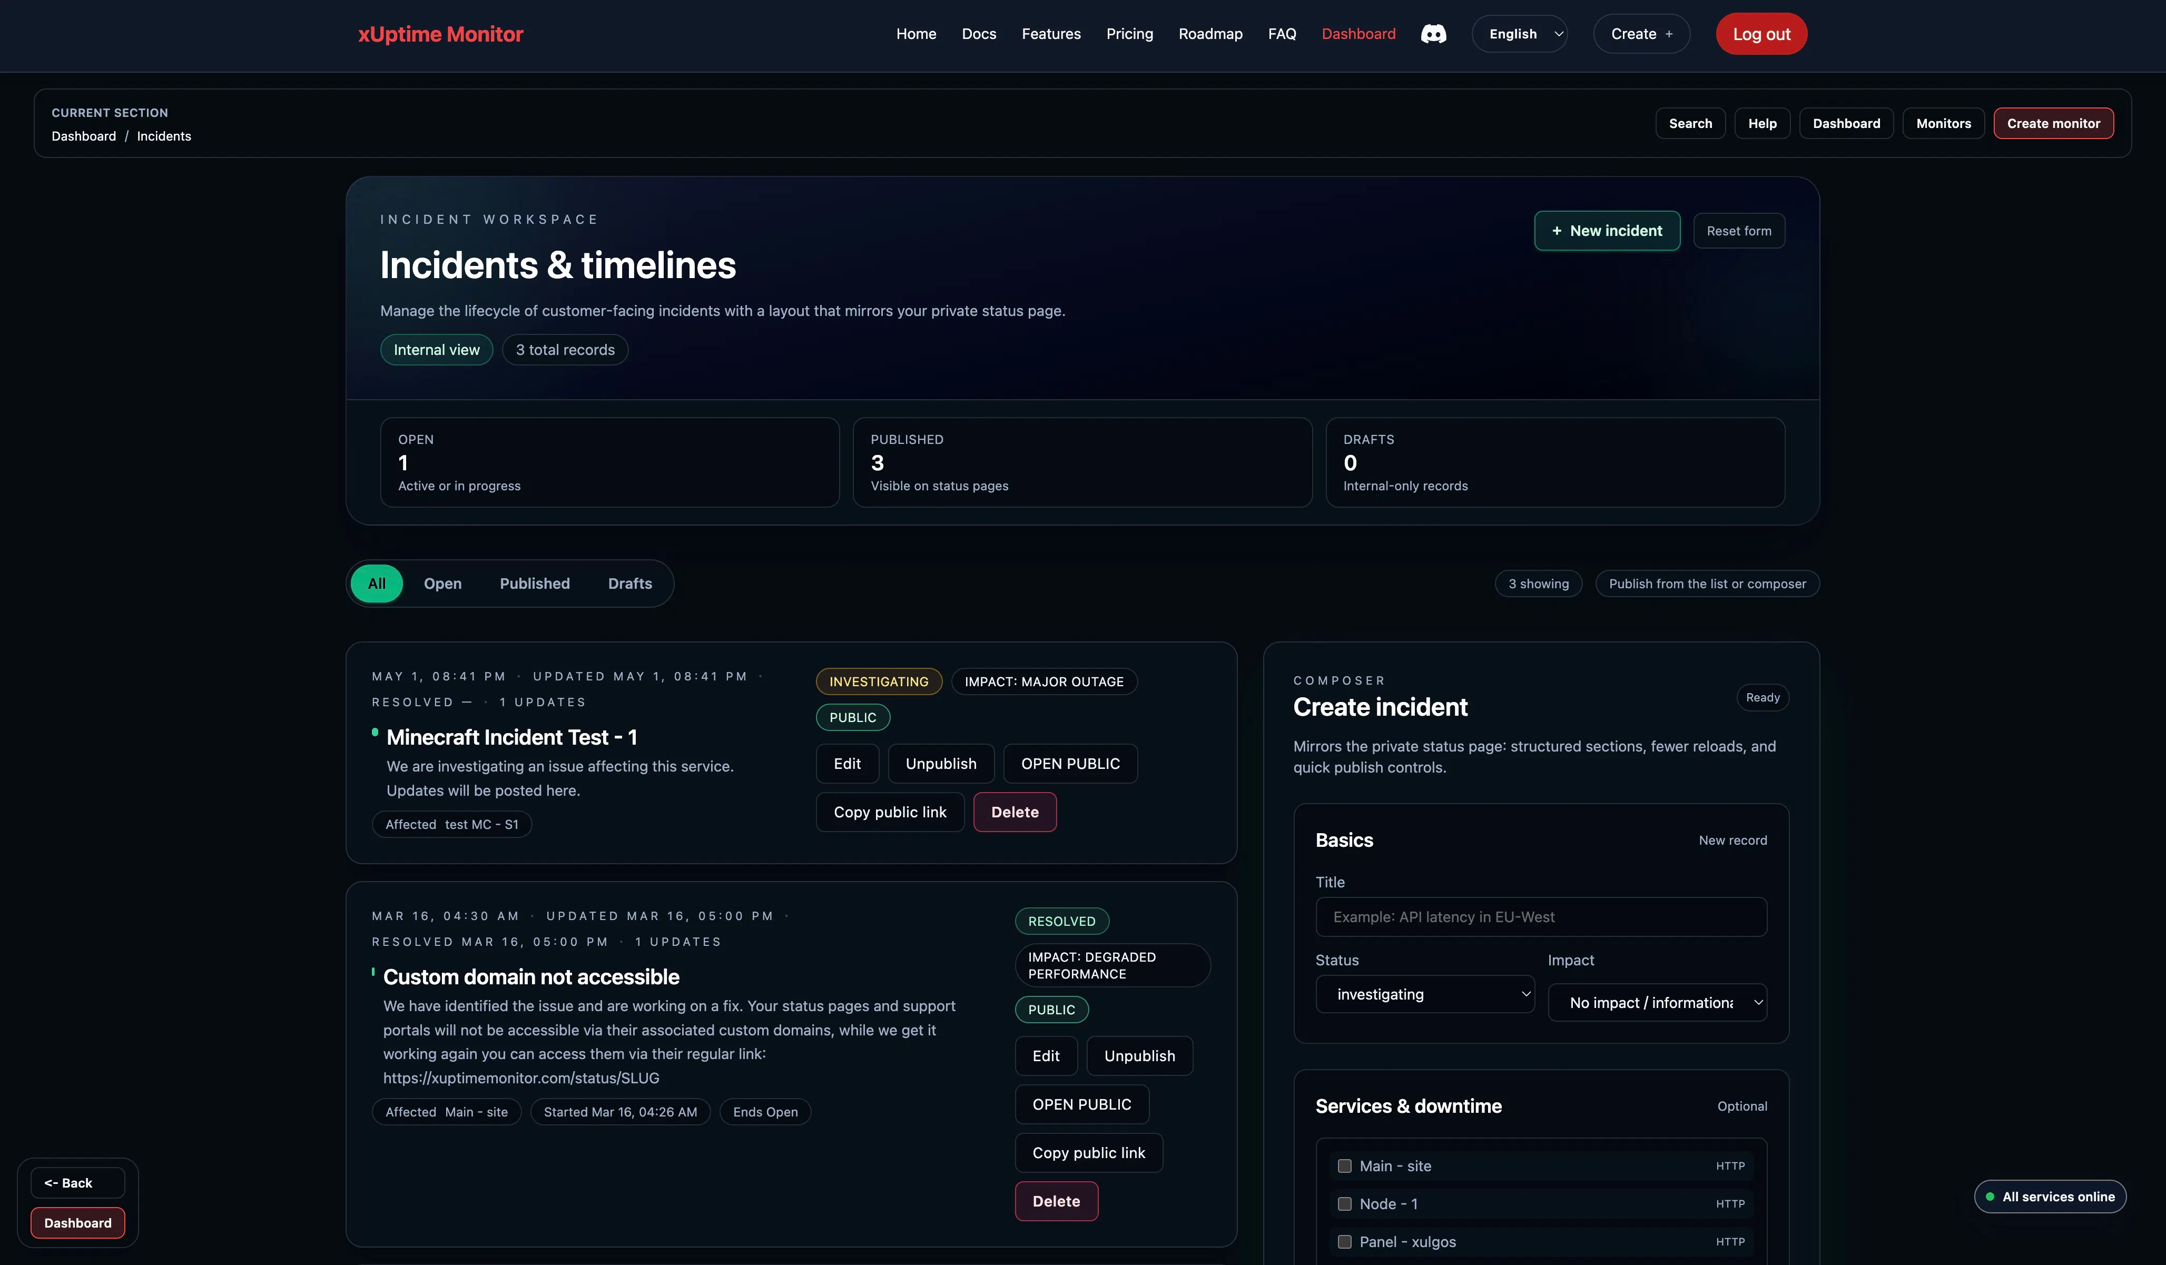Image resolution: width=2166 pixels, height=1265 pixels.
Task: Click the DRAFTS stat card
Action: click(x=1555, y=462)
